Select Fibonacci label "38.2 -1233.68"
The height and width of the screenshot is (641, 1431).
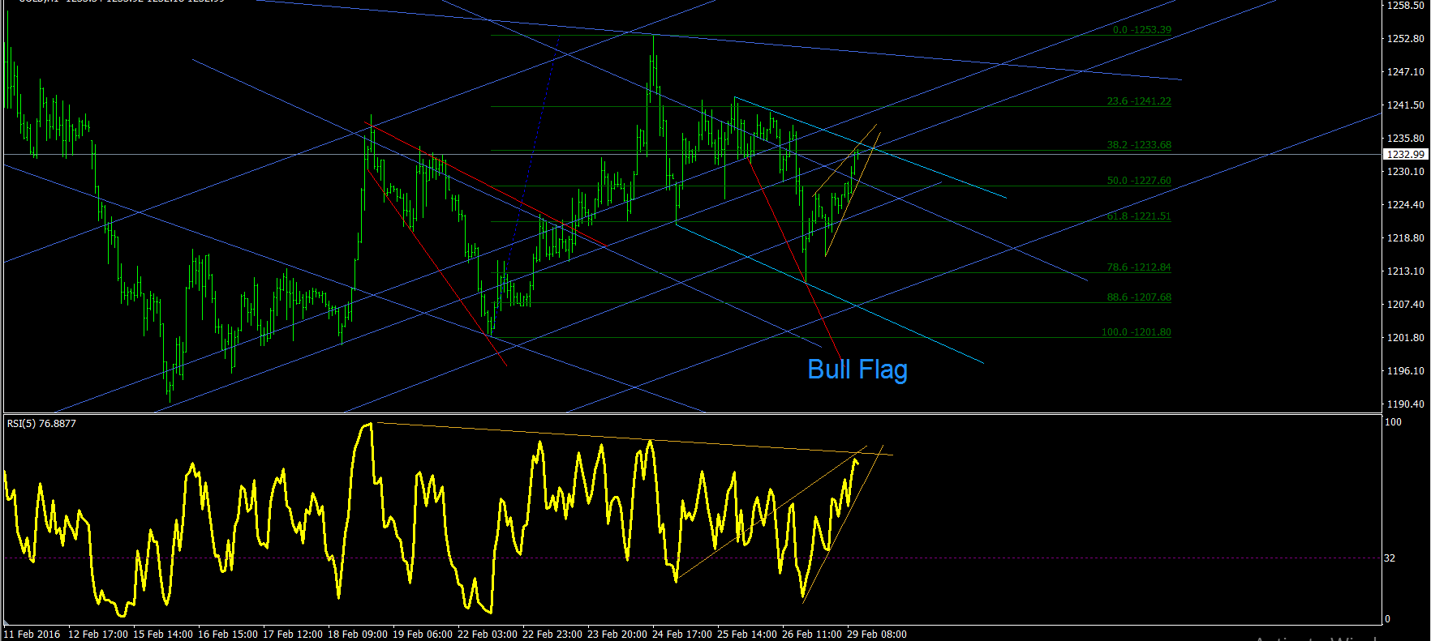tap(1139, 145)
